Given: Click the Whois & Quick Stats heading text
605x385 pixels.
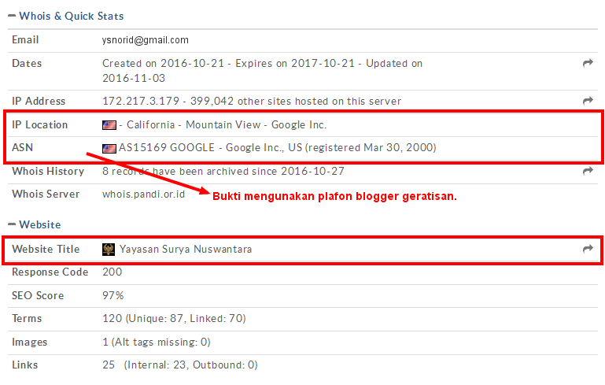Looking at the screenshot, I should [72, 16].
